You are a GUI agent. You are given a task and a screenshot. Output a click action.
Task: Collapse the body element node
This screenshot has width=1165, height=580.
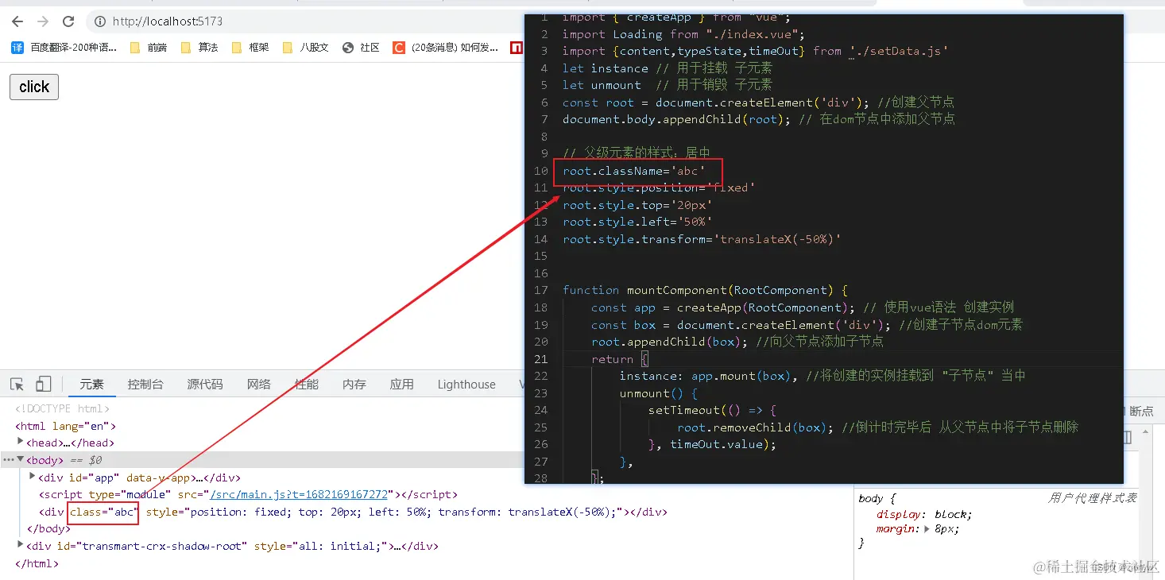pyautogui.click(x=20, y=460)
